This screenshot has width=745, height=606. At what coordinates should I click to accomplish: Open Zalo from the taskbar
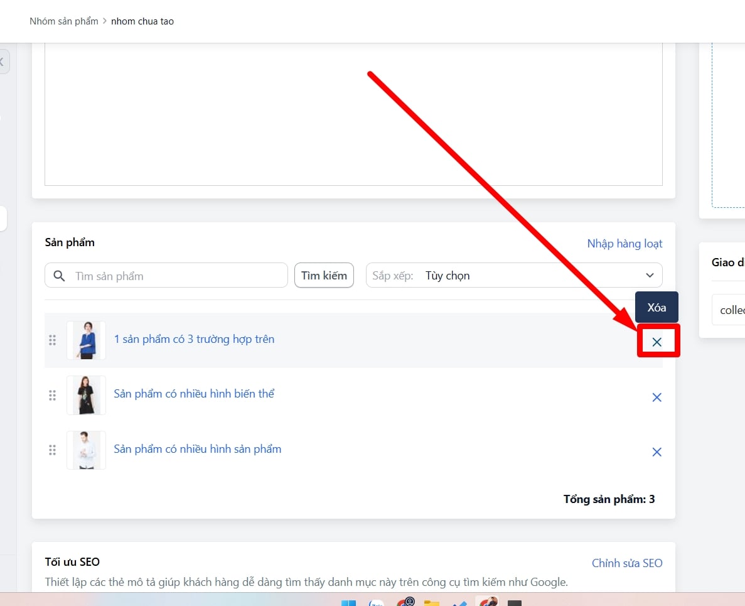point(377,603)
